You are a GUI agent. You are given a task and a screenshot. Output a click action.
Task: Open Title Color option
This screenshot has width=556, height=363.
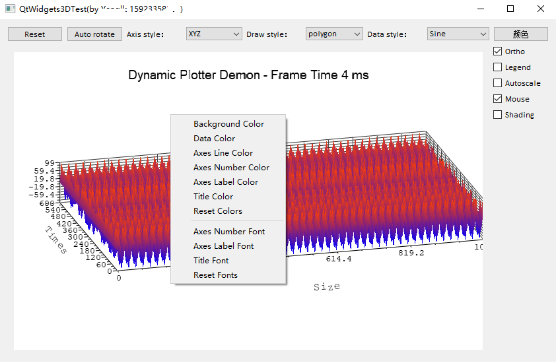228,197
